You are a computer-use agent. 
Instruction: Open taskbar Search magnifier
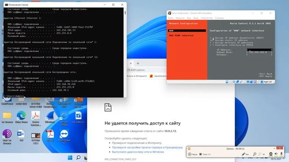[x=78, y=157]
